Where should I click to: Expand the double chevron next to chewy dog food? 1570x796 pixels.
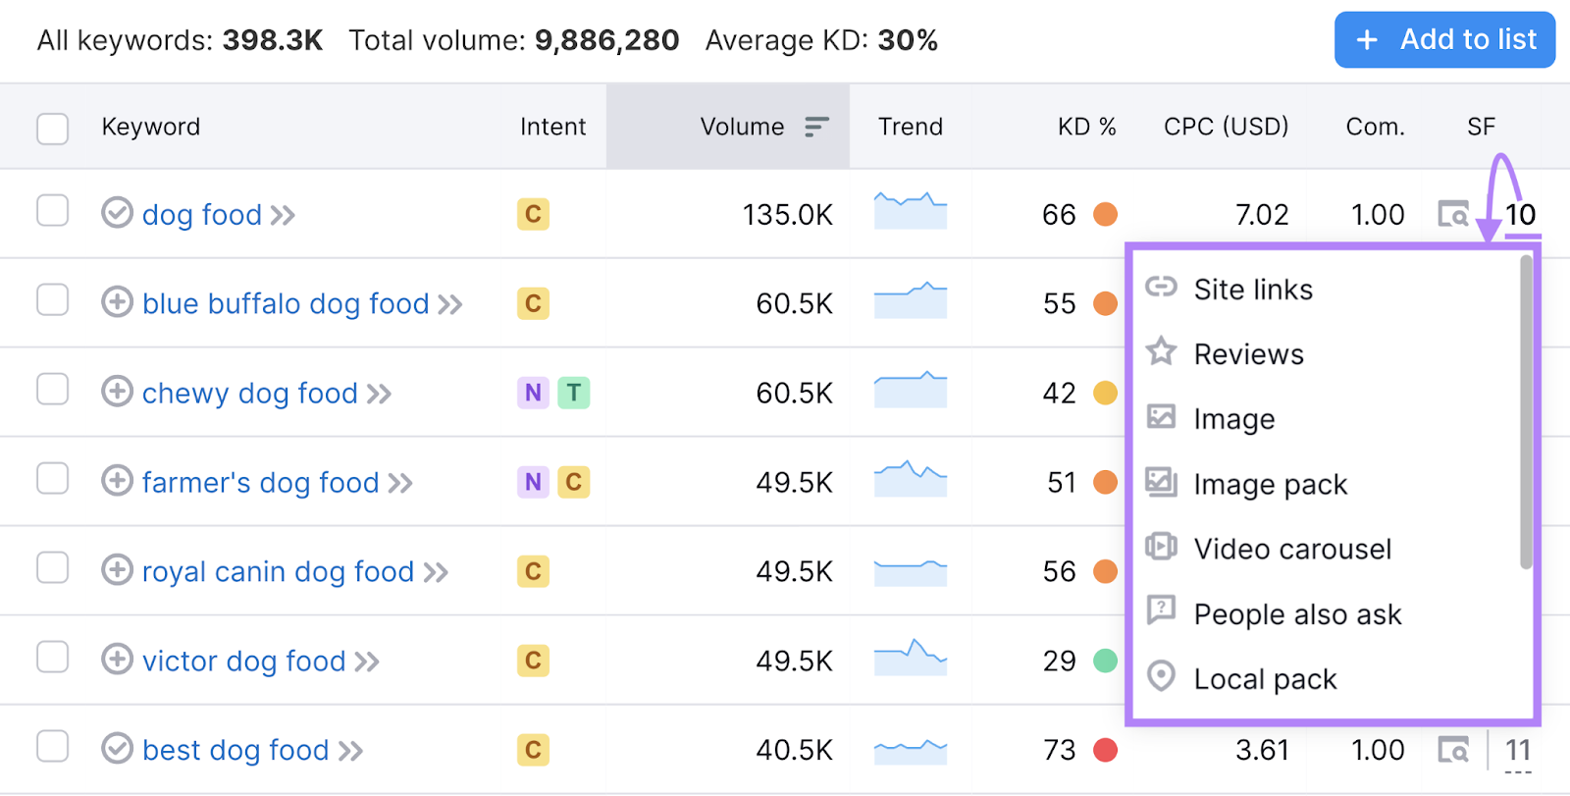379,395
